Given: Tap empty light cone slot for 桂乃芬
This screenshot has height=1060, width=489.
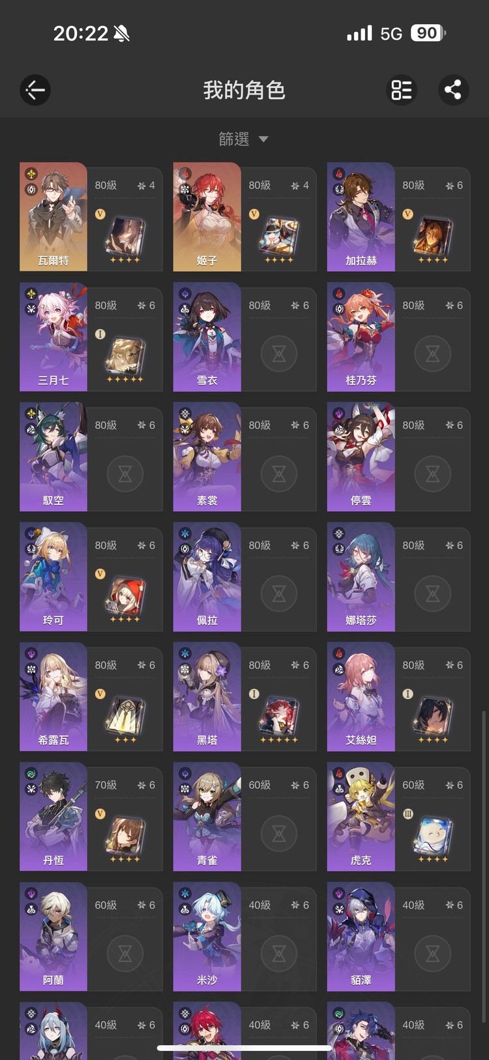Looking at the screenshot, I should (433, 354).
